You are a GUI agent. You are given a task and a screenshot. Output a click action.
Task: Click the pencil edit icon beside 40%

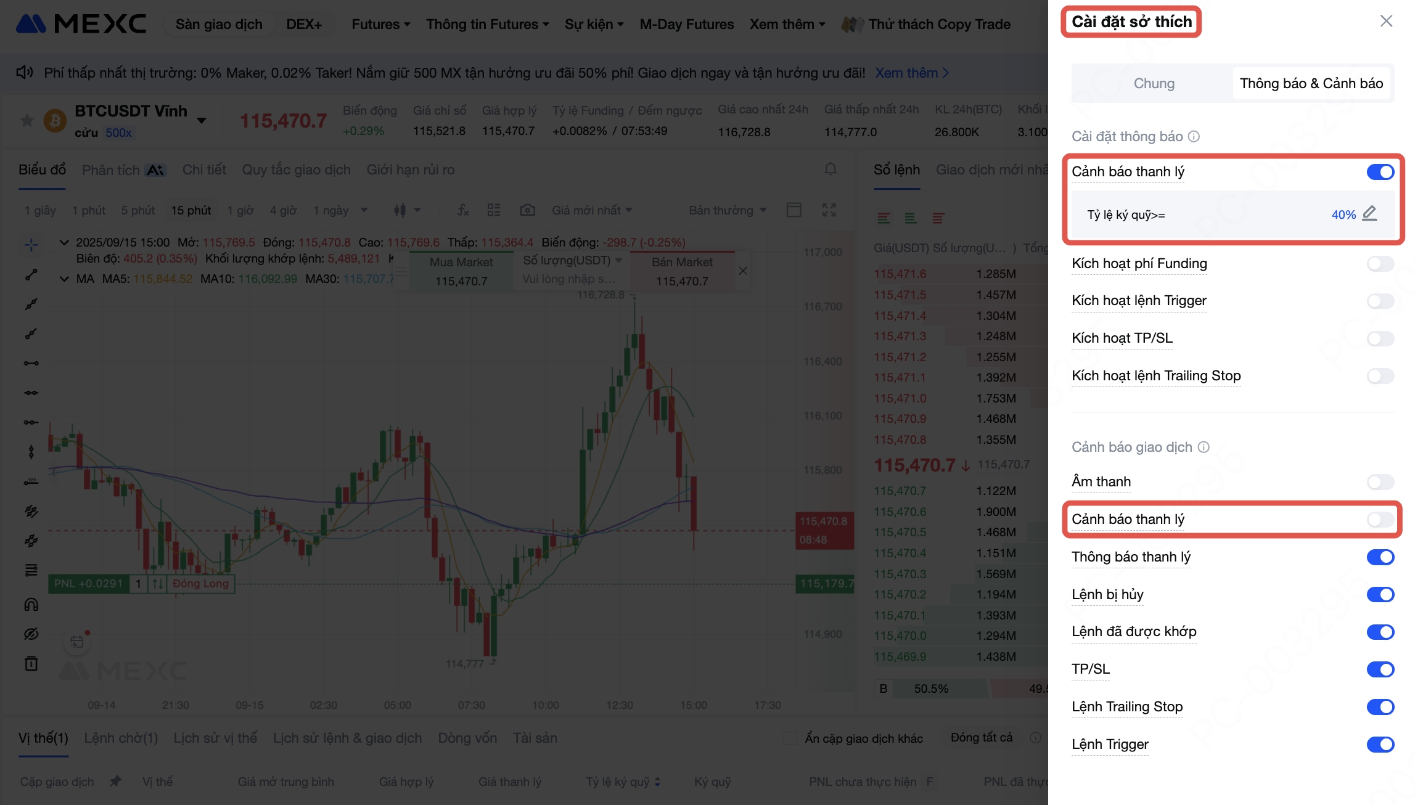(1369, 213)
